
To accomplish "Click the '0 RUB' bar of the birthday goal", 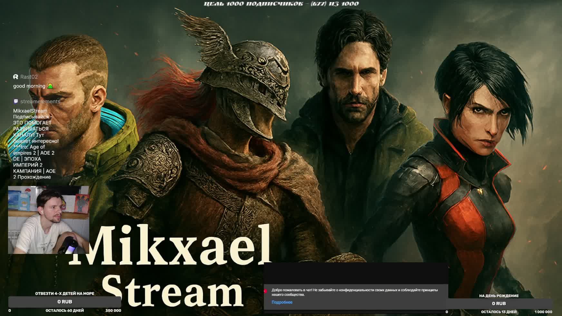I will click(499, 303).
